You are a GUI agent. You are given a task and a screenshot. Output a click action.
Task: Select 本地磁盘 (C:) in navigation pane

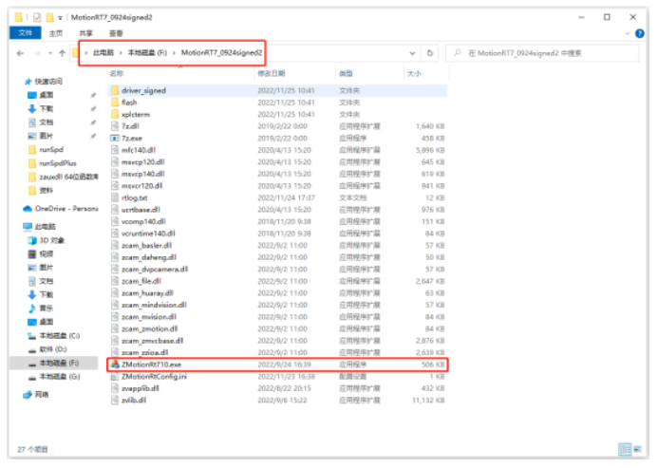59,336
